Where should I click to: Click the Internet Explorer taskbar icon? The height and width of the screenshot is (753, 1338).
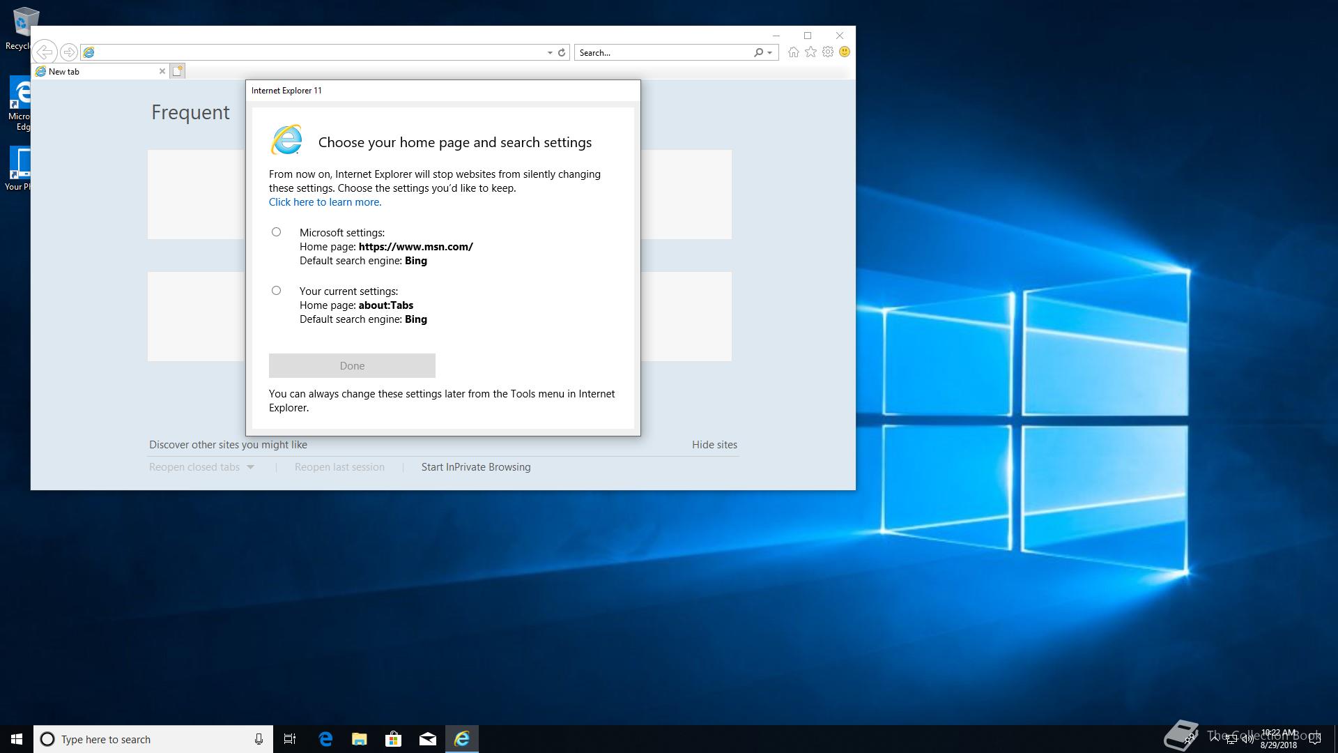click(x=462, y=739)
